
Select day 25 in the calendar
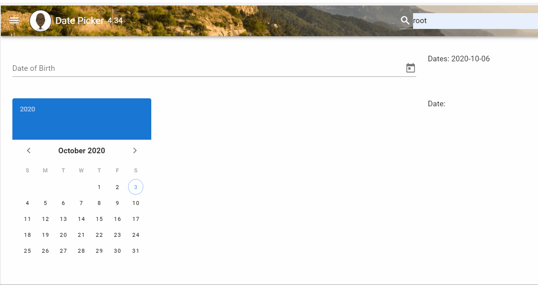(x=27, y=251)
